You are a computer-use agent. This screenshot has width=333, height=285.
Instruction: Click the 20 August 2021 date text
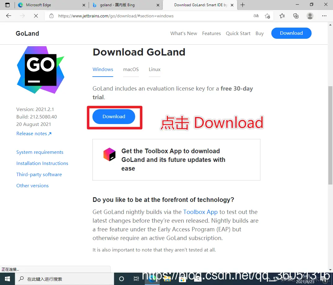coord(33,124)
